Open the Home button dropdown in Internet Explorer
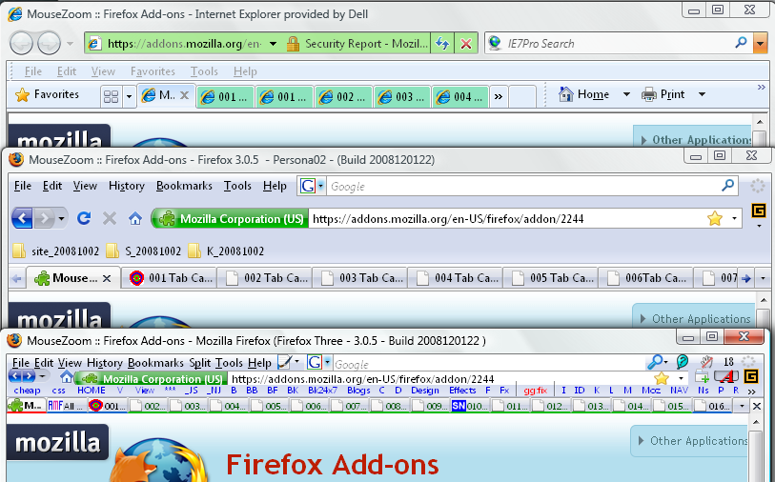The height and width of the screenshot is (482, 775). (626, 94)
